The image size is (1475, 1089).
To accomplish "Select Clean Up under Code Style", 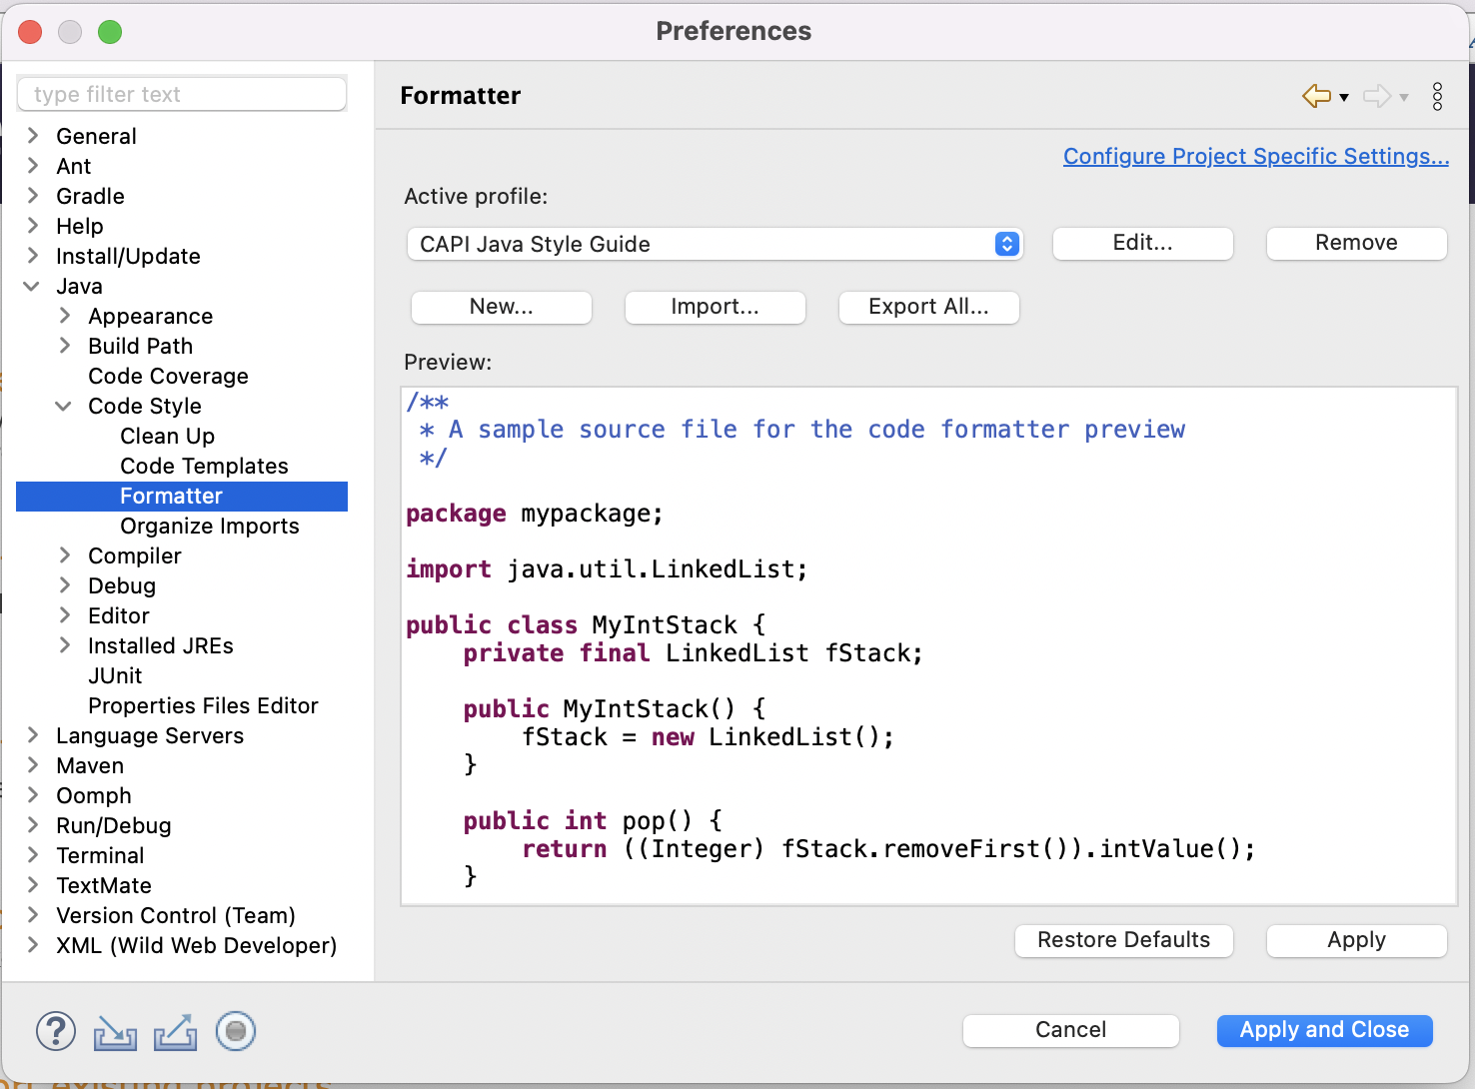I will click(x=167, y=436).
